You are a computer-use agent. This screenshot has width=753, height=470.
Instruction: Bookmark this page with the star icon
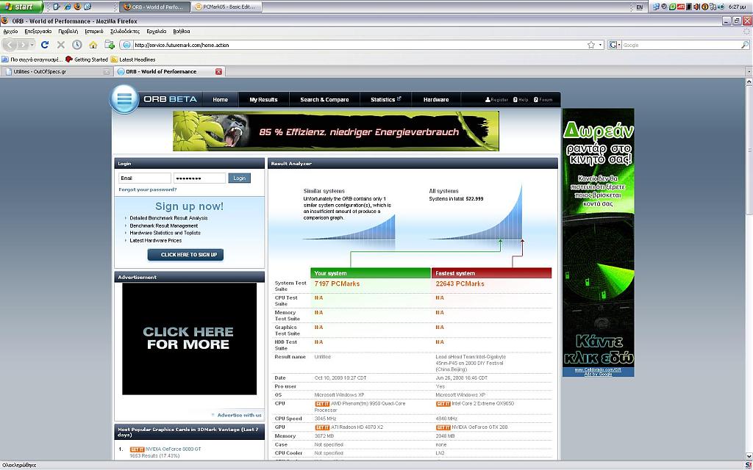[591, 45]
